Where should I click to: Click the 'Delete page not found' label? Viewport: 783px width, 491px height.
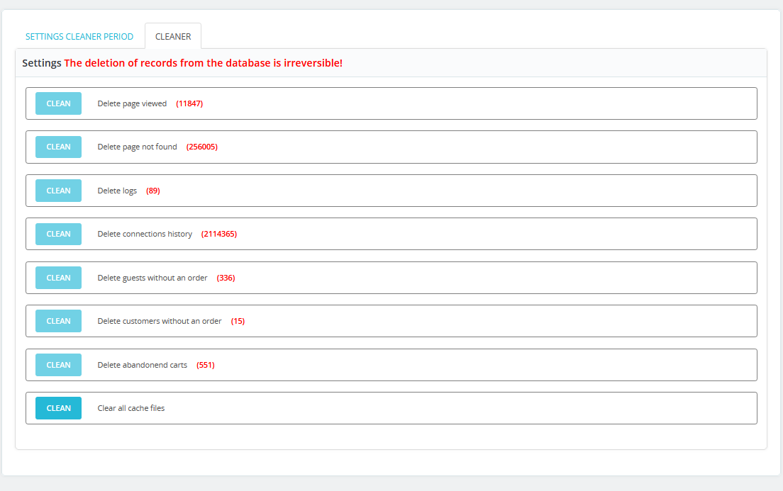coord(138,147)
